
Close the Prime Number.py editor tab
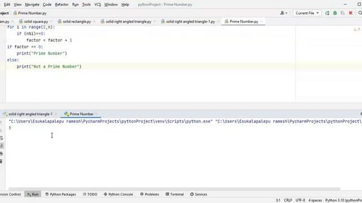(x=261, y=21)
